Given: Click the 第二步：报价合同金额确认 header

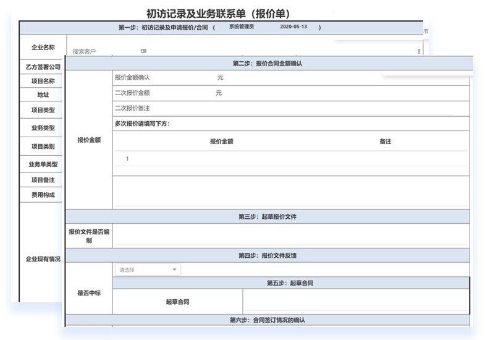Looking at the screenshot, I should (268, 64).
